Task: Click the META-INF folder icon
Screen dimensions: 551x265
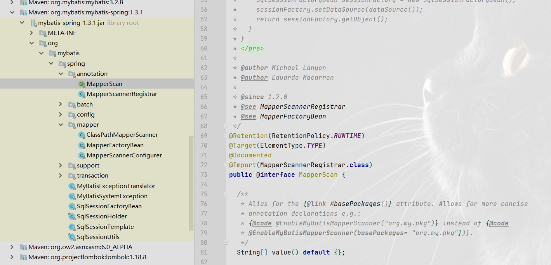Action: pos(43,33)
